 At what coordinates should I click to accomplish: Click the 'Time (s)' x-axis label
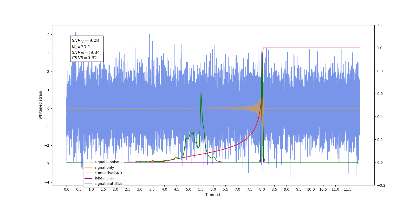click(213, 194)
